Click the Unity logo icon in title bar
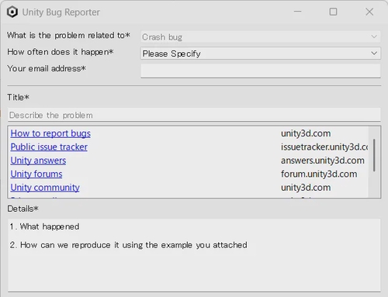 tap(12, 12)
